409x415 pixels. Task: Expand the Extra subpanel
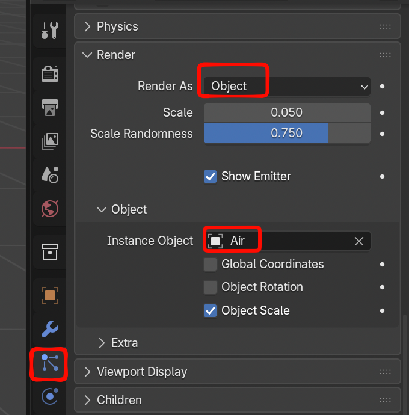pos(125,343)
